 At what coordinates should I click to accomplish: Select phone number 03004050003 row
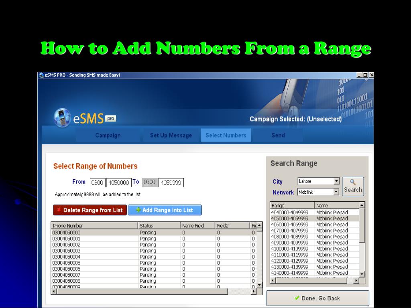click(154, 251)
